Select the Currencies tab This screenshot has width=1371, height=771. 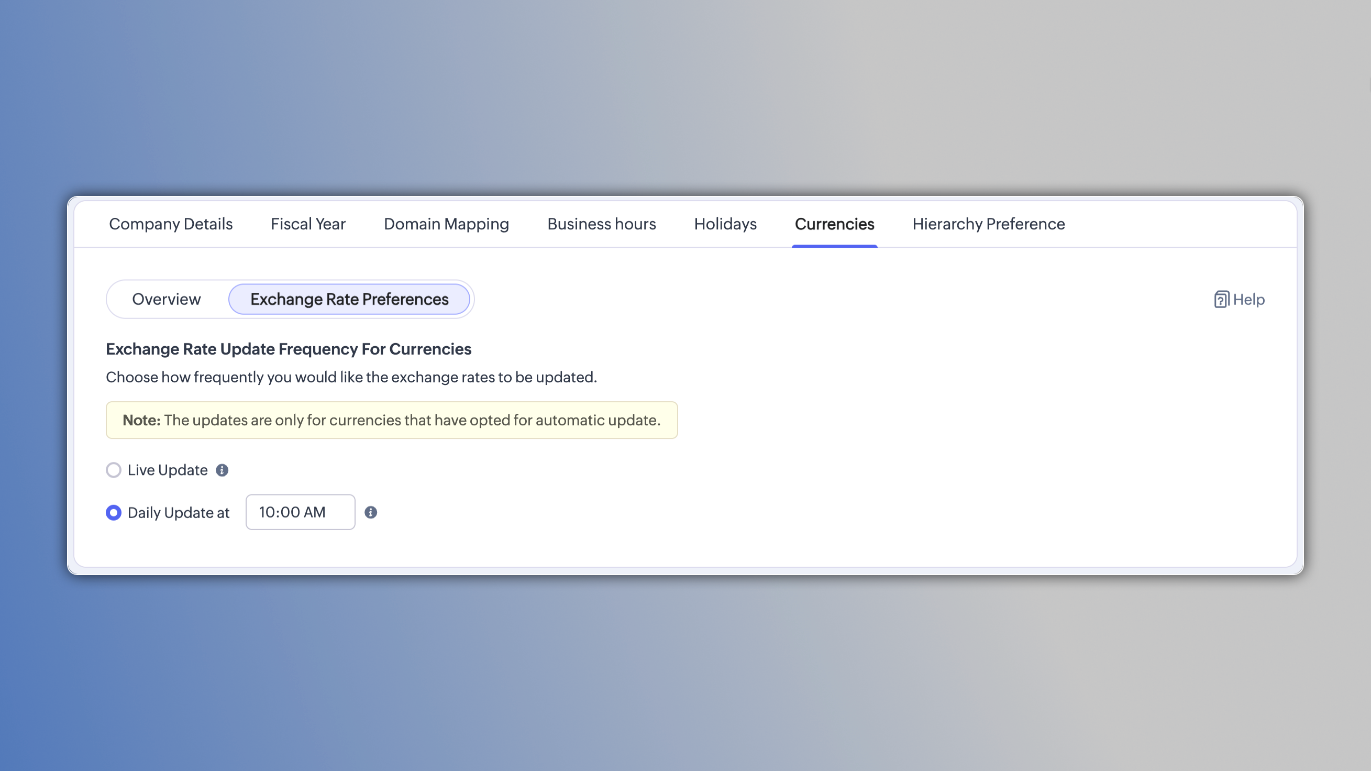(x=835, y=224)
